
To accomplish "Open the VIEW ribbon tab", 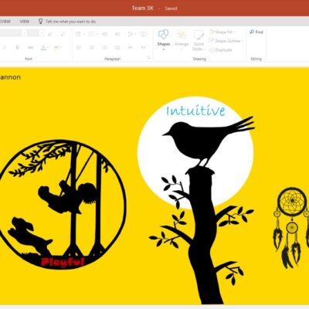I will coord(25,22).
